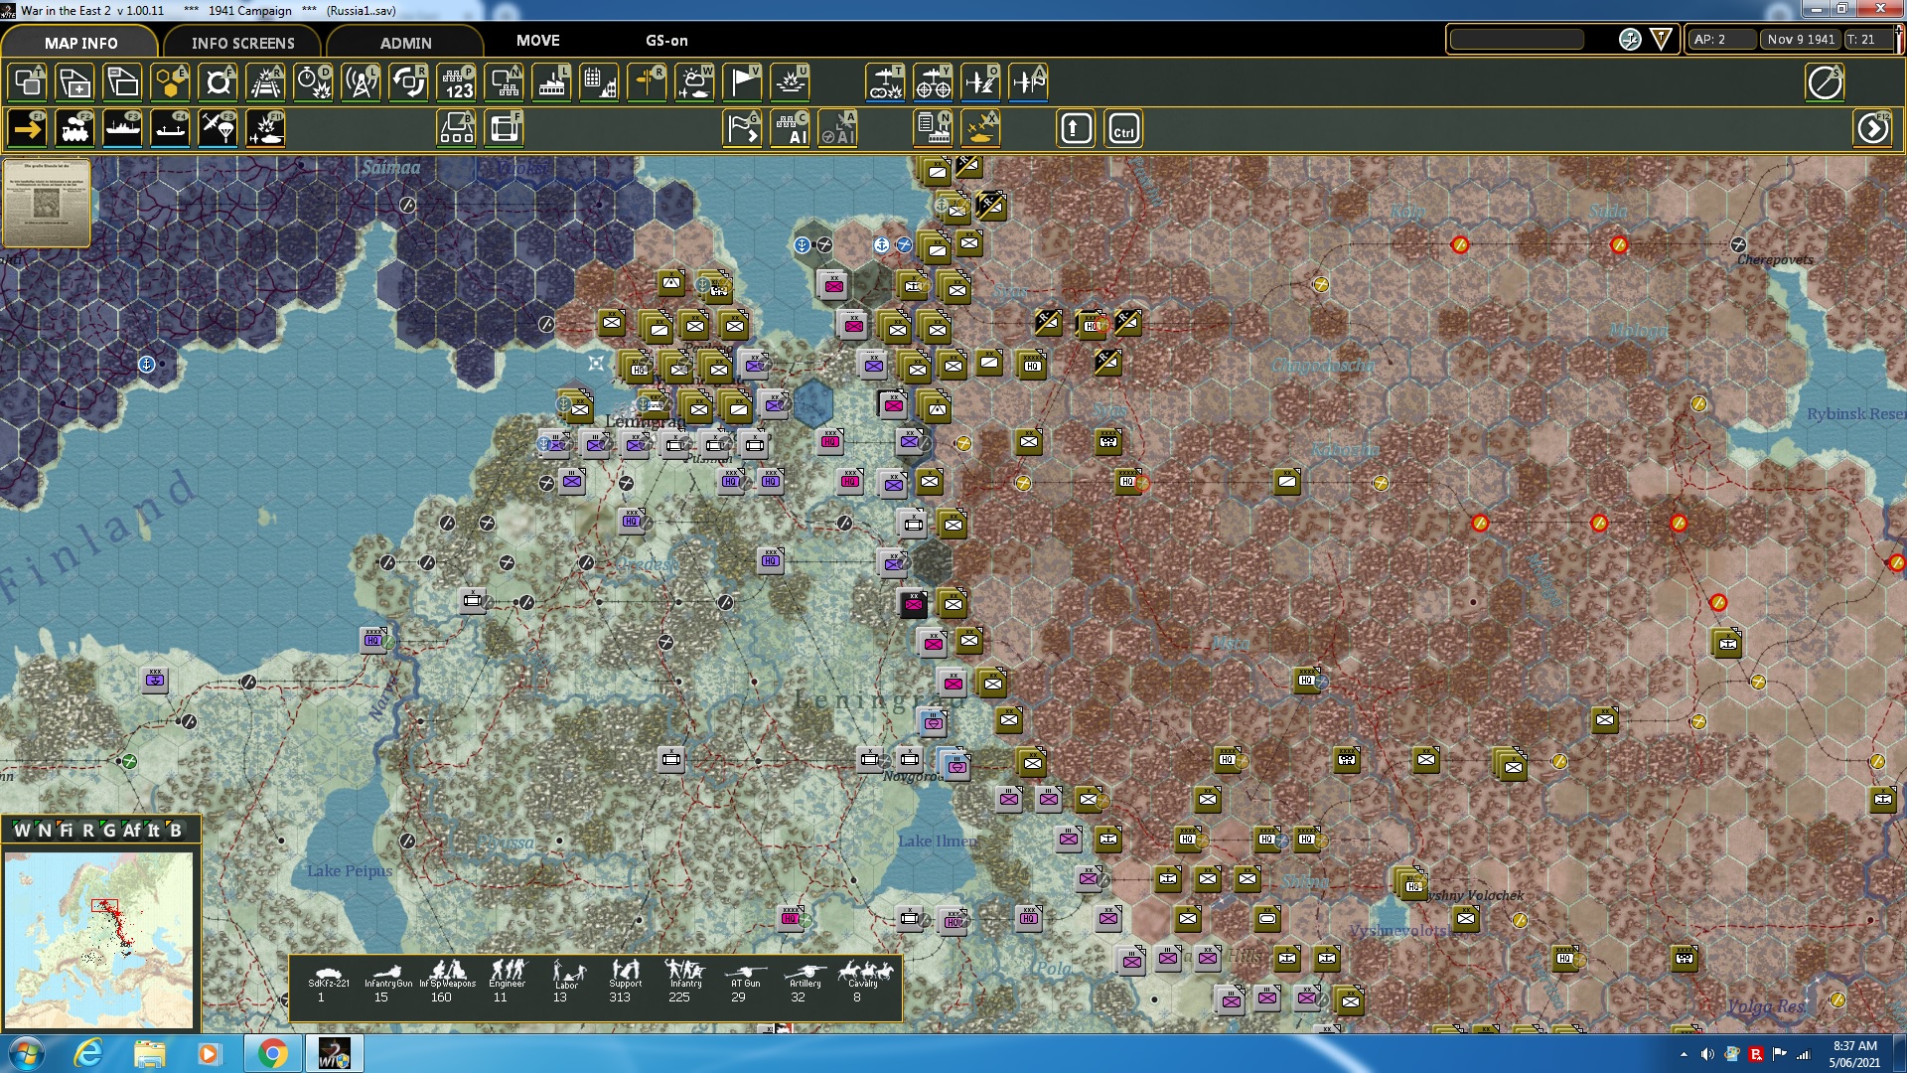The width and height of the screenshot is (1907, 1073).
Task: Click the Europe minimap thumbnail
Action: pyautogui.click(x=98, y=939)
